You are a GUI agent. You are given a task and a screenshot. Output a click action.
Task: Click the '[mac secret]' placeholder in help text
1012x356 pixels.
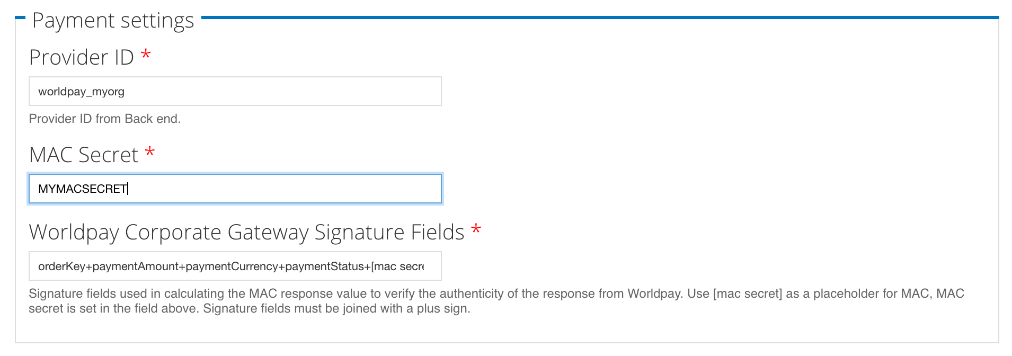pyautogui.click(x=748, y=293)
